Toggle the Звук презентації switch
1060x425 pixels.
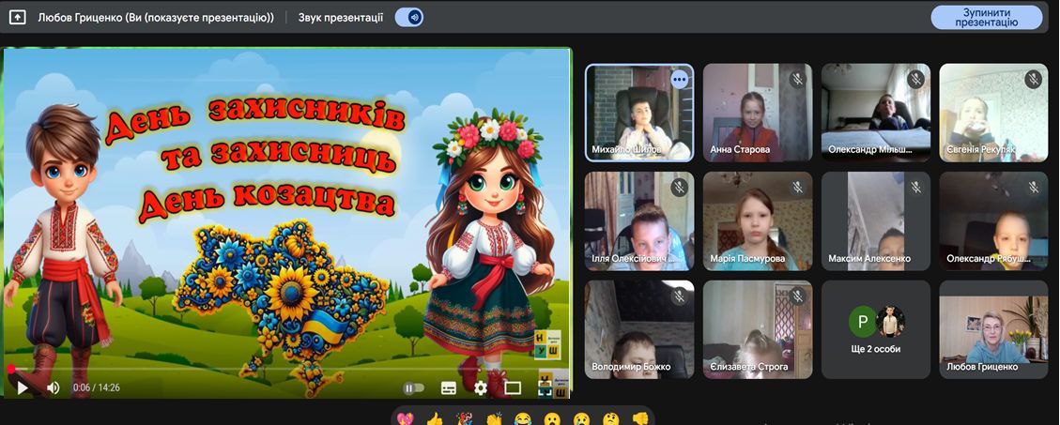(408, 17)
